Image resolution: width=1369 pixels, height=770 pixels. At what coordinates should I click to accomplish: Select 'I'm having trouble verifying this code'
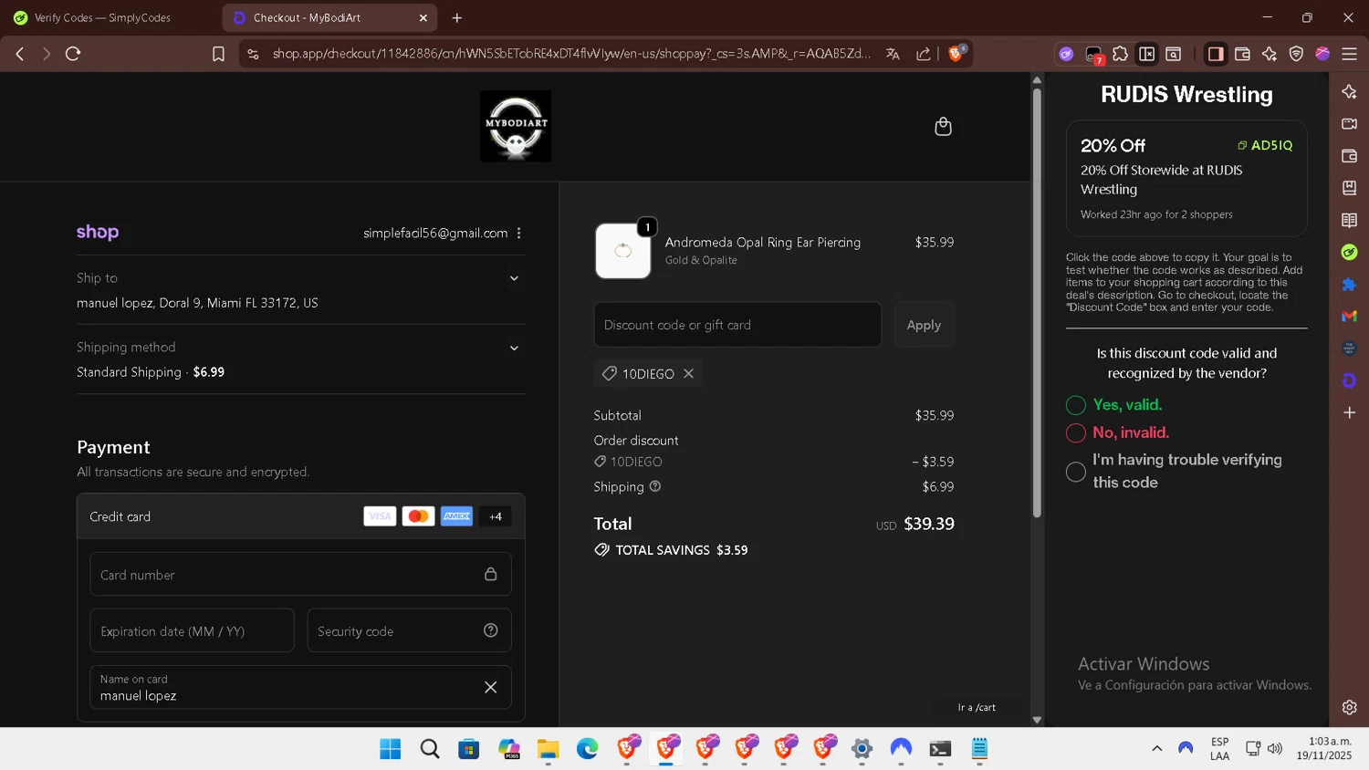(1076, 472)
